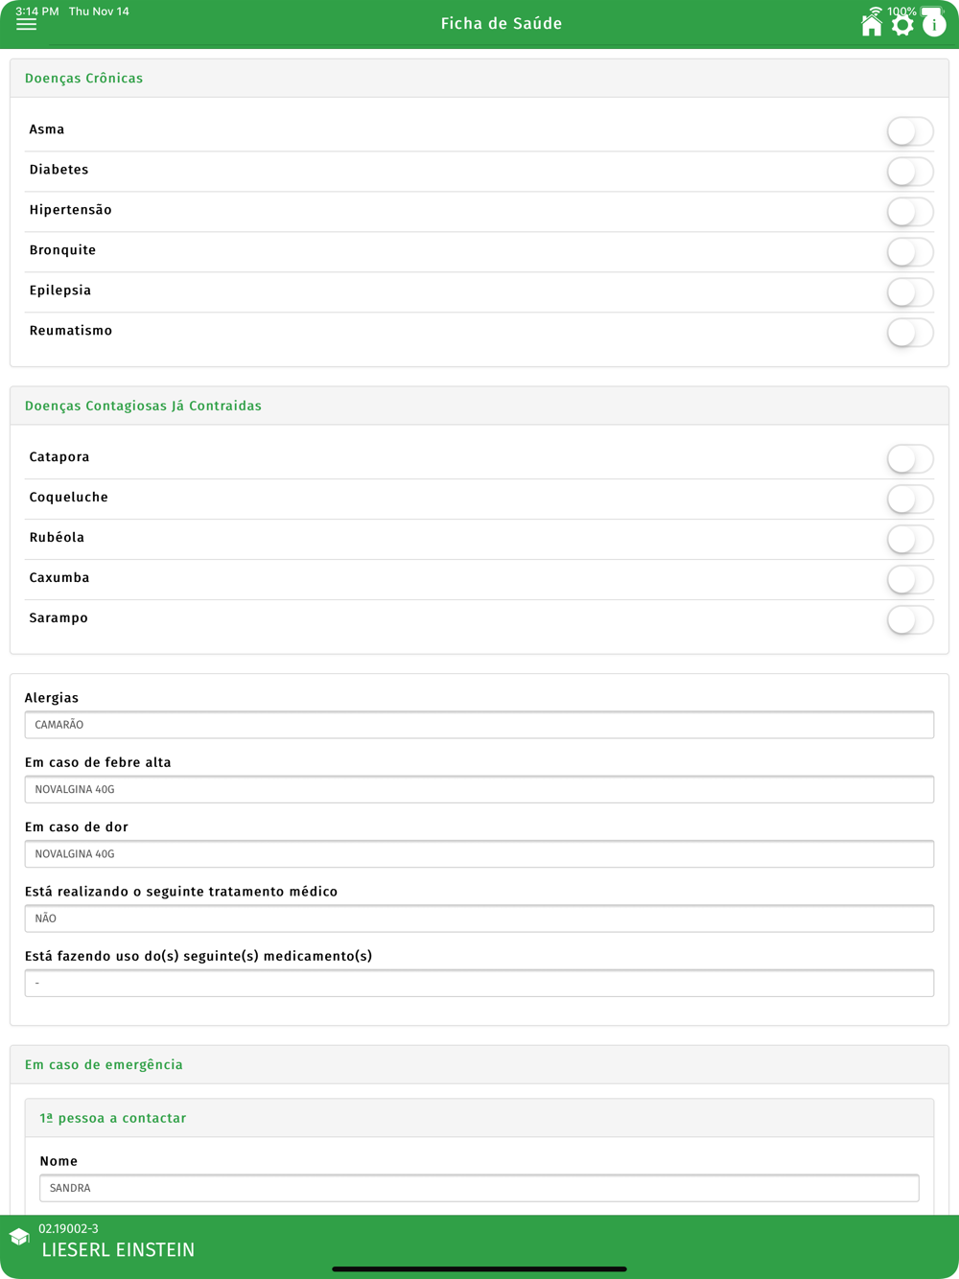Switch on Epilepsia

tap(909, 291)
